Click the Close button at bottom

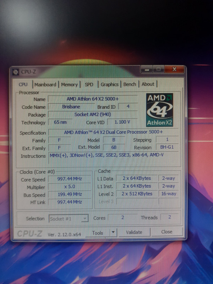[x=166, y=232]
